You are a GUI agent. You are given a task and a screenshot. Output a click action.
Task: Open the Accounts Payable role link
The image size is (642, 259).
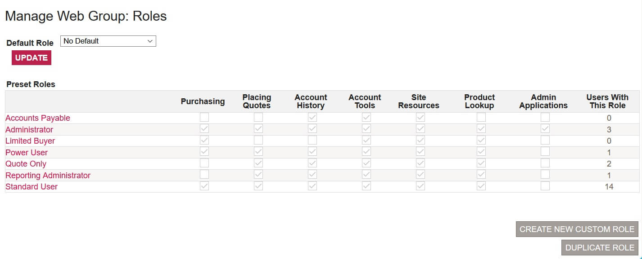tap(38, 118)
